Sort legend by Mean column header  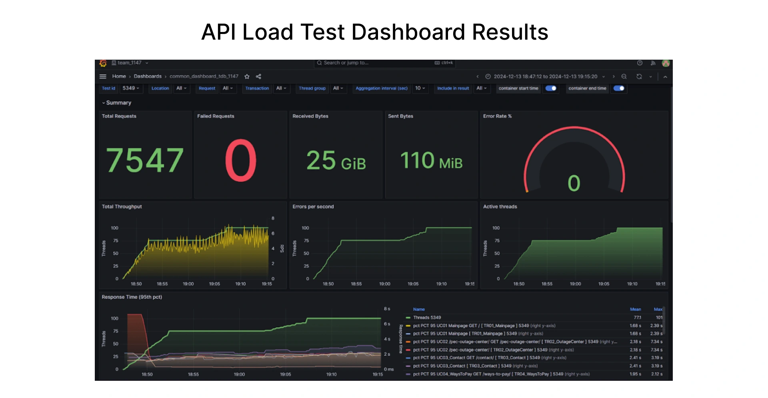click(635, 310)
